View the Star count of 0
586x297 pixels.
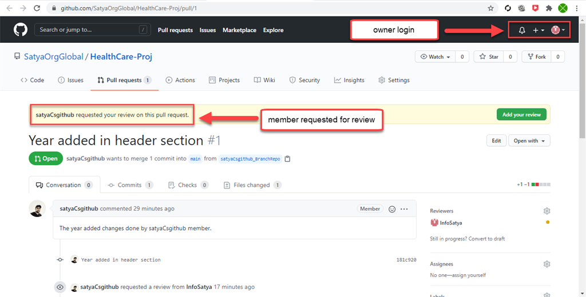click(510, 57)
